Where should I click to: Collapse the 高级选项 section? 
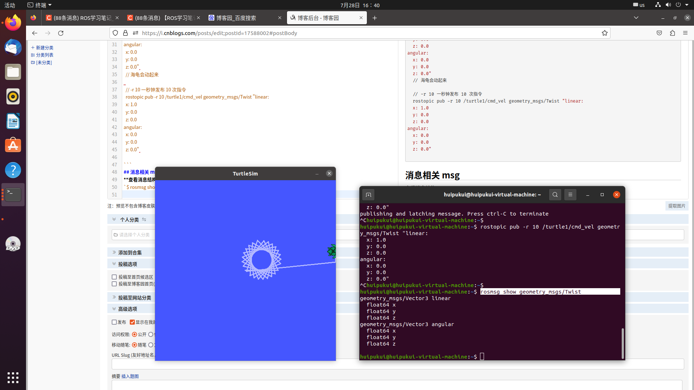pyautogui.click(x=114, y=309)
